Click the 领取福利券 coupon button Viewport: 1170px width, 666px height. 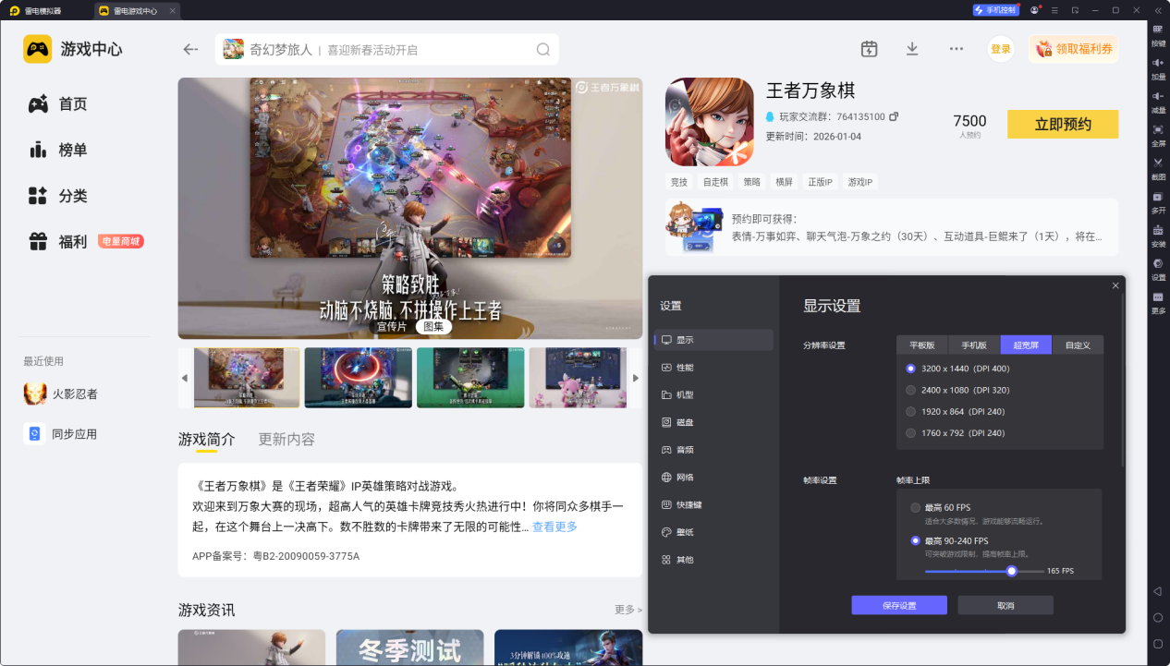[1074, 49]
